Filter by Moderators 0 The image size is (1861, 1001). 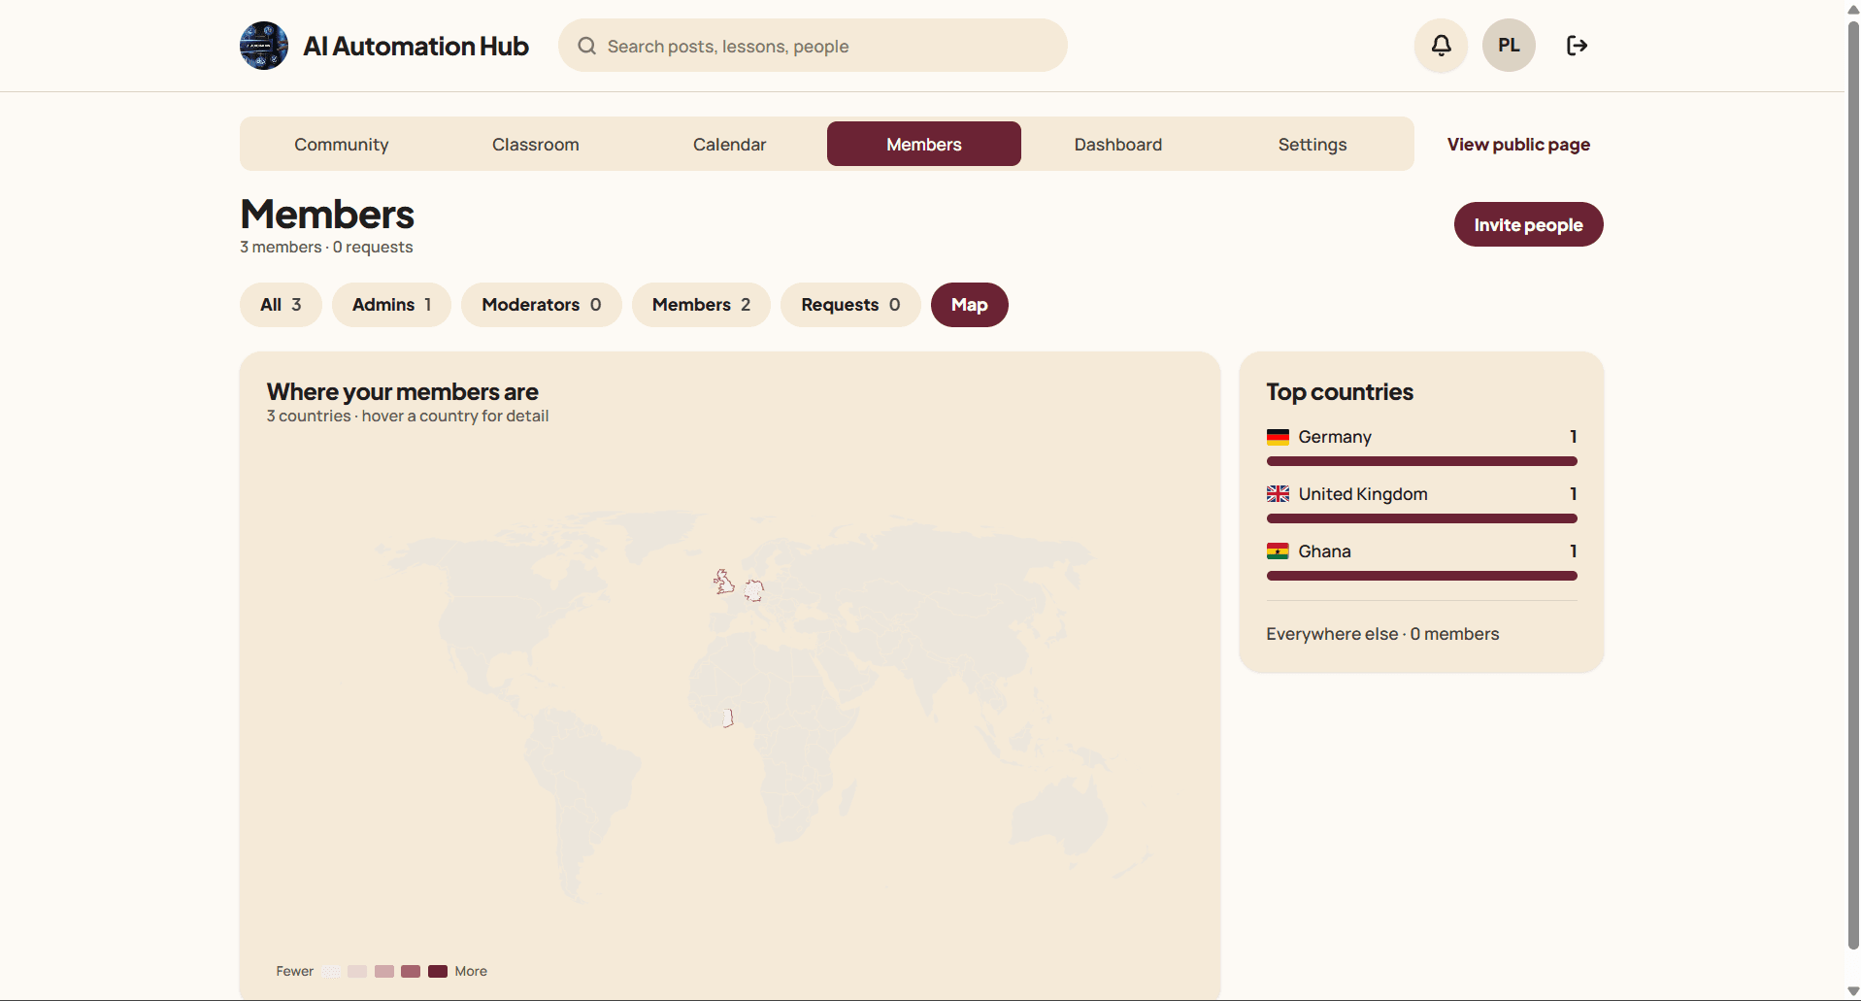click(542, 305)
